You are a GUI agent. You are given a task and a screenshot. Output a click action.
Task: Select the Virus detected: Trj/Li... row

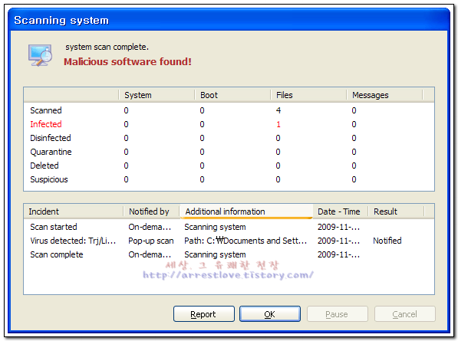coord(229,241)
